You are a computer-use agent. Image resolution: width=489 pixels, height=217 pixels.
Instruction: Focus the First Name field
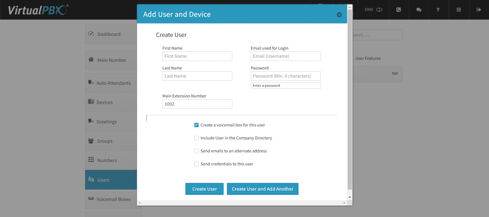[197, 56]
